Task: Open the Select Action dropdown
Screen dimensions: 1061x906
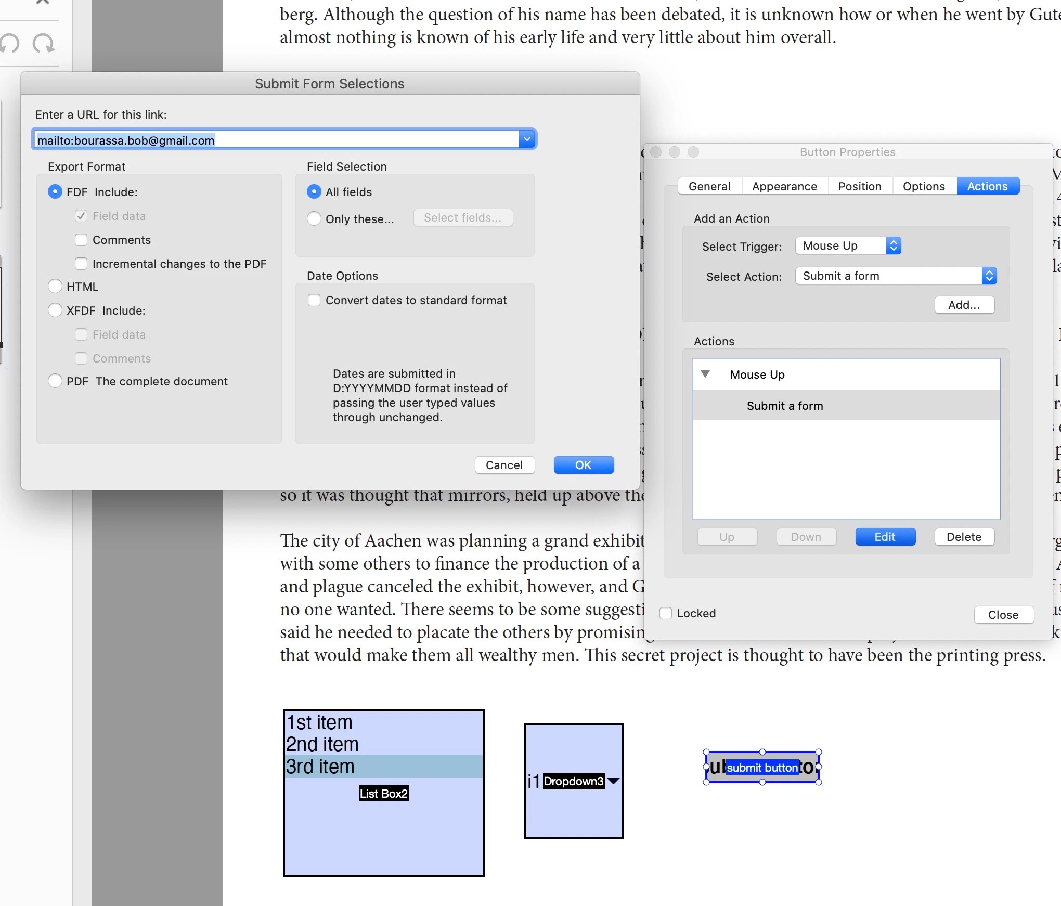Action: pos(896,276)
